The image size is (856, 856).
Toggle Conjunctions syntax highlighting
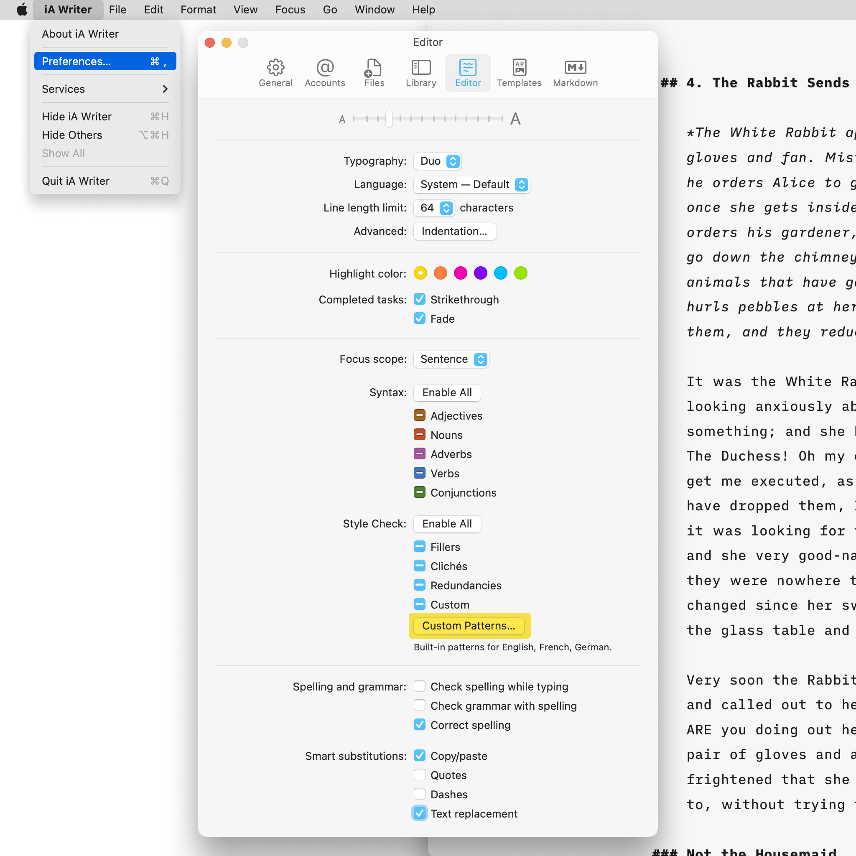[x=420, y=492]
